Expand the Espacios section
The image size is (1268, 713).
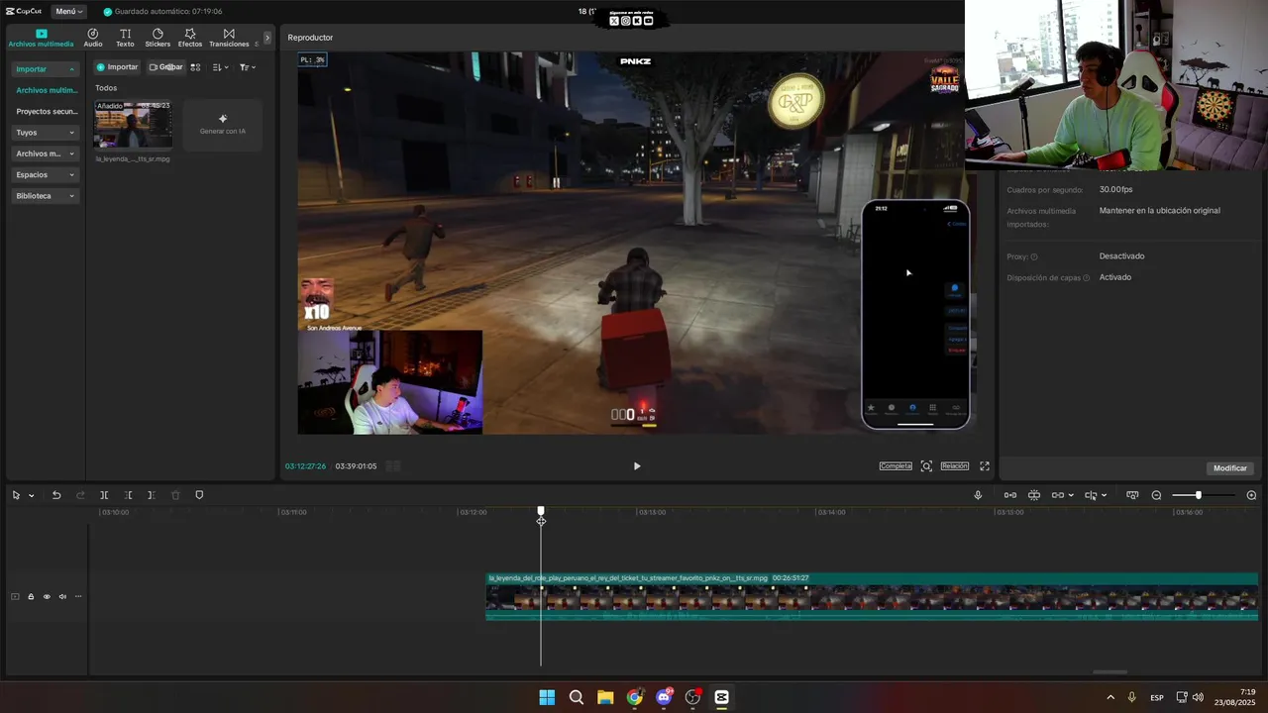pyautogui.click(x=46, y=174)
